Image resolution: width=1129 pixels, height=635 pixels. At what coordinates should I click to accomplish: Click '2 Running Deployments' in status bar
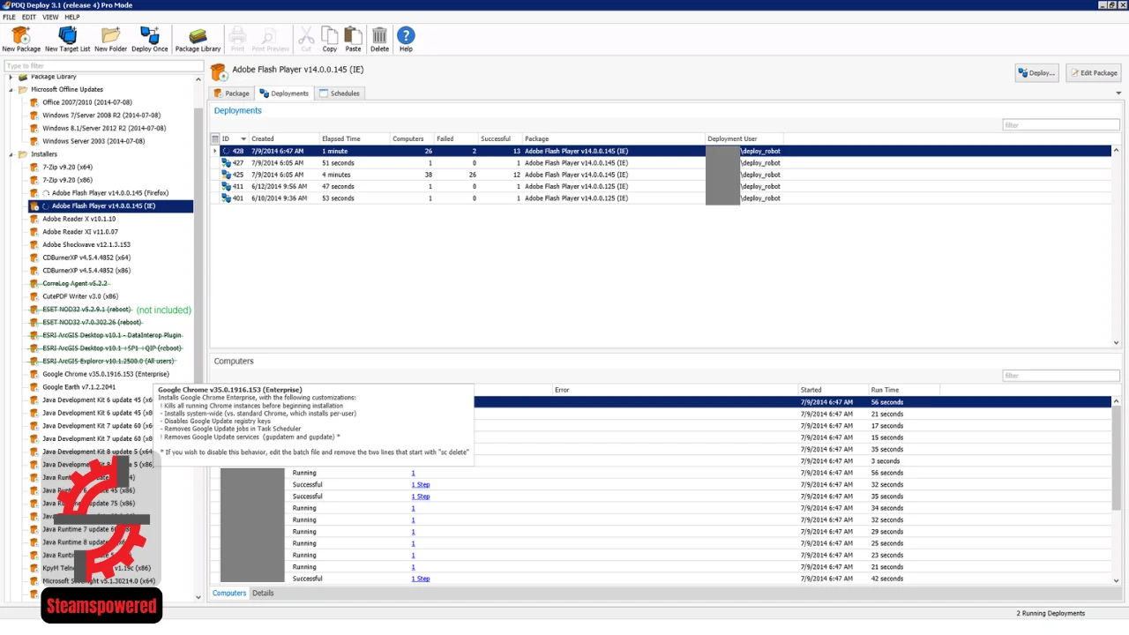point(1050,613)
